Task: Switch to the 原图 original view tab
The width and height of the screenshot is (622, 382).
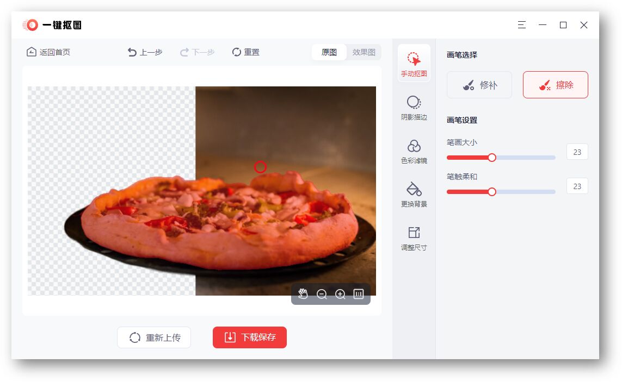Action: [329, 52]
